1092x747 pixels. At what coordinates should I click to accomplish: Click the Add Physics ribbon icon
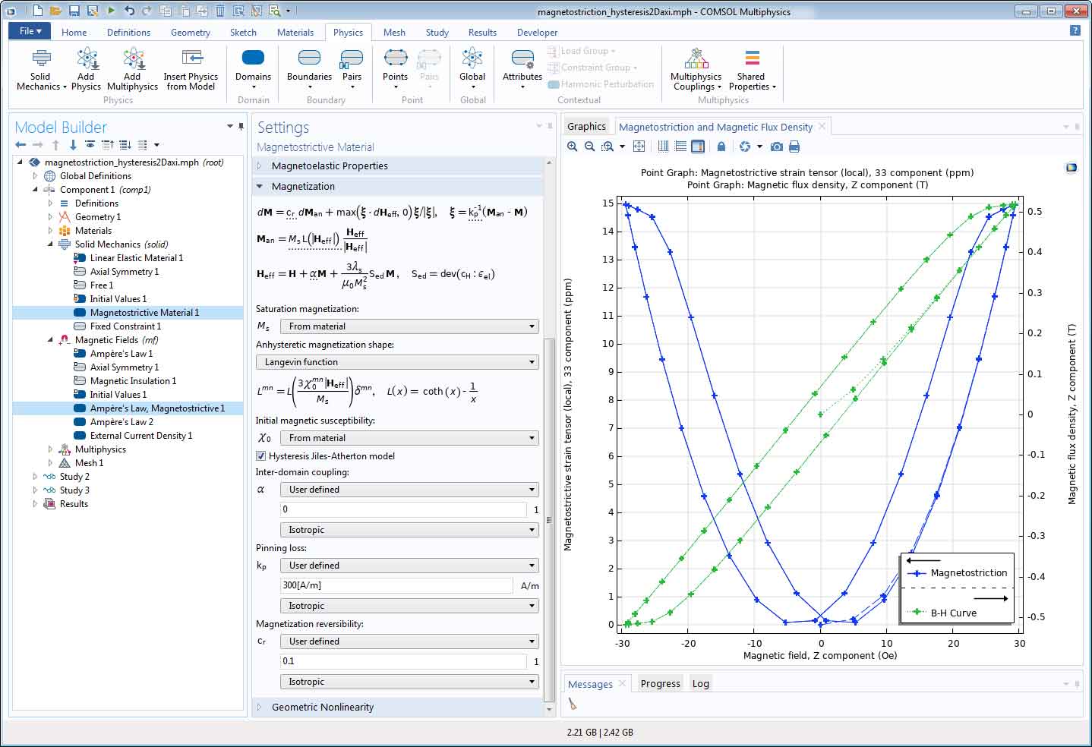[x=86, y=69]
